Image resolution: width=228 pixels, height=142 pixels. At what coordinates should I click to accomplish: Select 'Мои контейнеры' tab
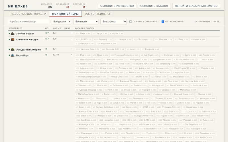coord(66,14)
